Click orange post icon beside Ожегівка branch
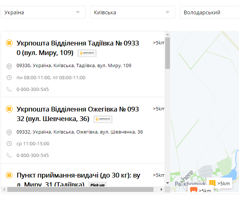 tap(9, 109)
